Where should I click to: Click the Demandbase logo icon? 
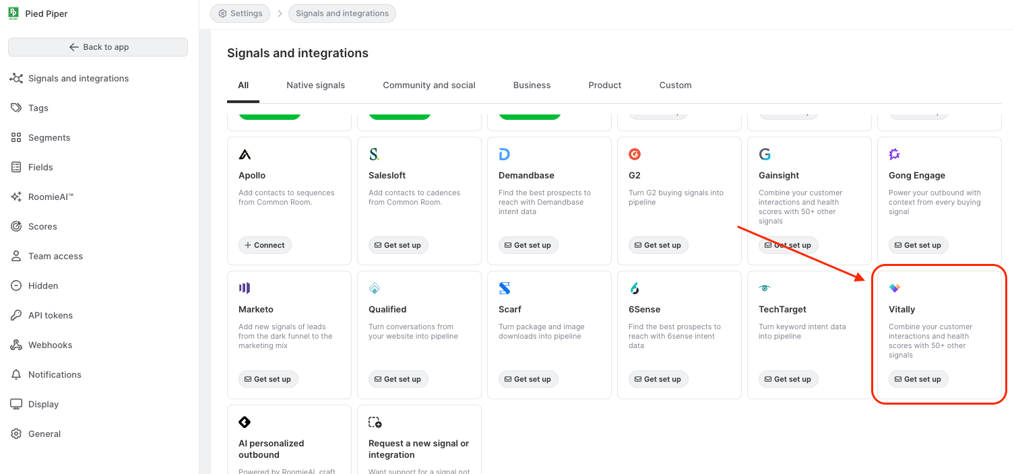click(505, 155)
